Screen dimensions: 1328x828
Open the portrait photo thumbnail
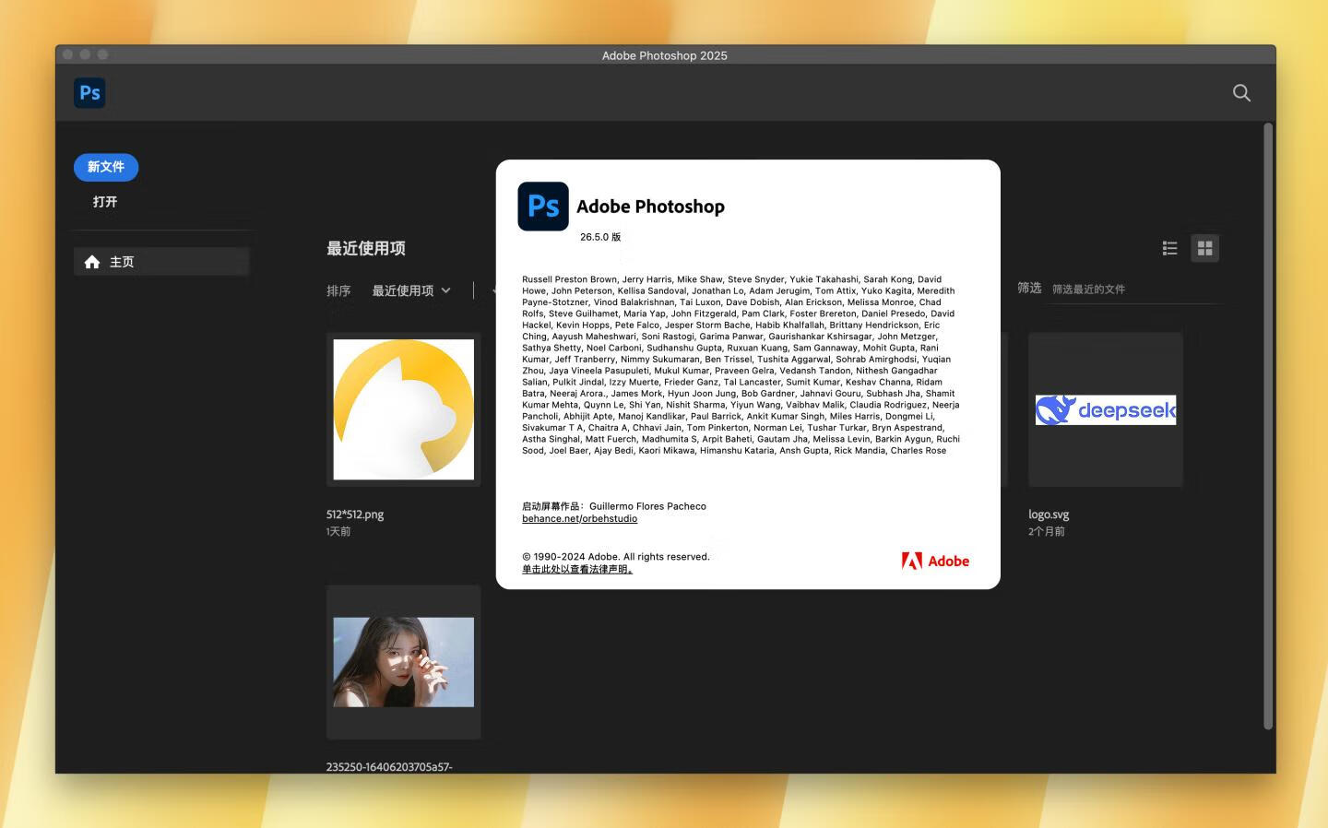point(404,662)
